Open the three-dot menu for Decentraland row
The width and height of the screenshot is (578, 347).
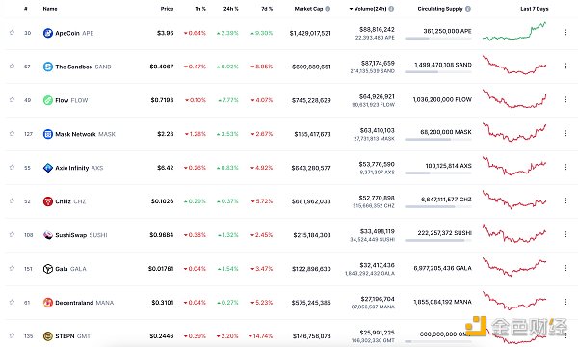tap(565, 302)
